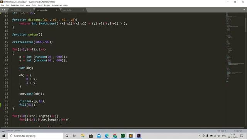Open the Find menu
The width and height of the screenshot is (247, 139).
pyautogui.click(x=22, y=5)
